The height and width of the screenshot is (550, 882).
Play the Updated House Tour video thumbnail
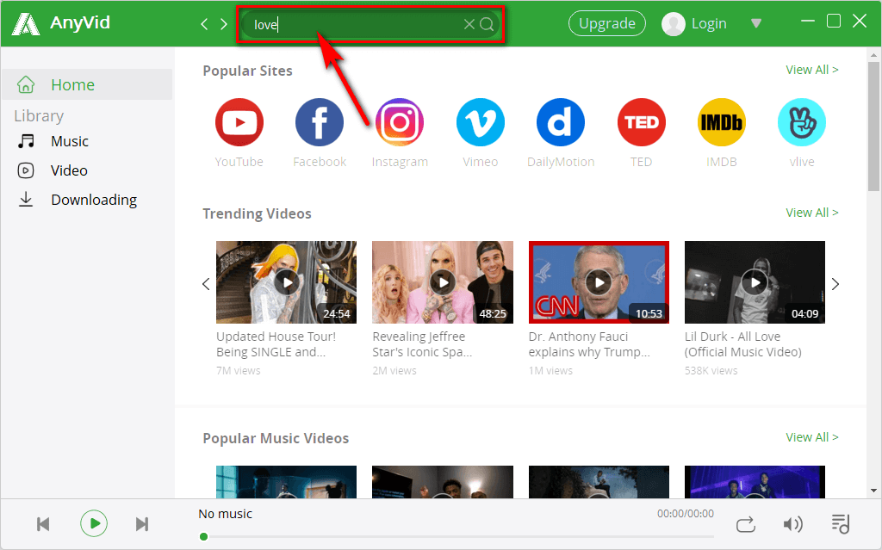(286, 282)
